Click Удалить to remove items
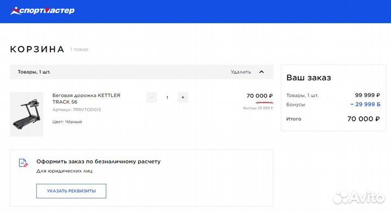The height and width of the screenshot is (211, 391). click(241, 72)
